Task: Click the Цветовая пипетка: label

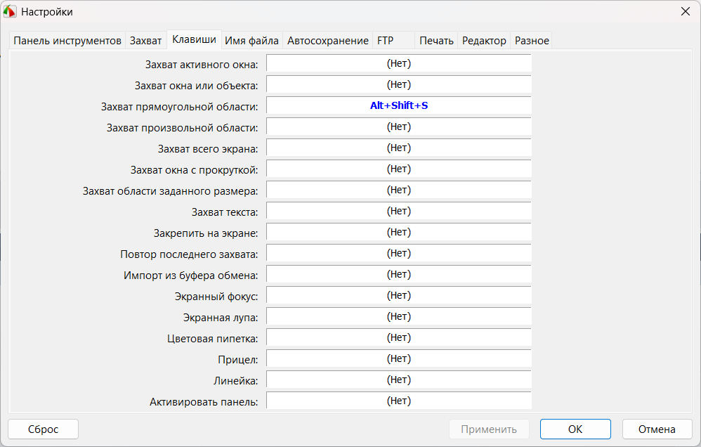Action: (x=213, y=339)
